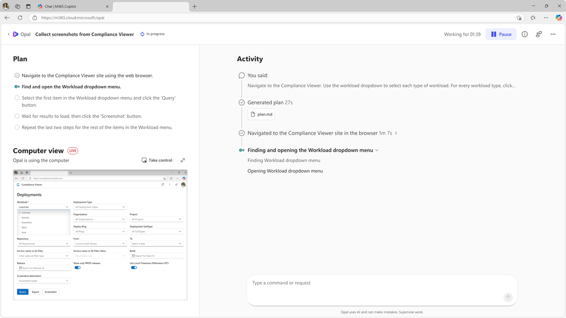
Task: Click the browser back arrow
Action: click(x=7, y=18)
